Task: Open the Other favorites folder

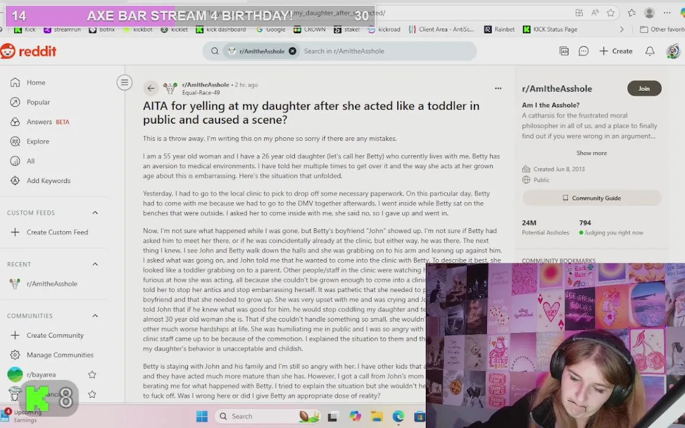Action: 662,29
